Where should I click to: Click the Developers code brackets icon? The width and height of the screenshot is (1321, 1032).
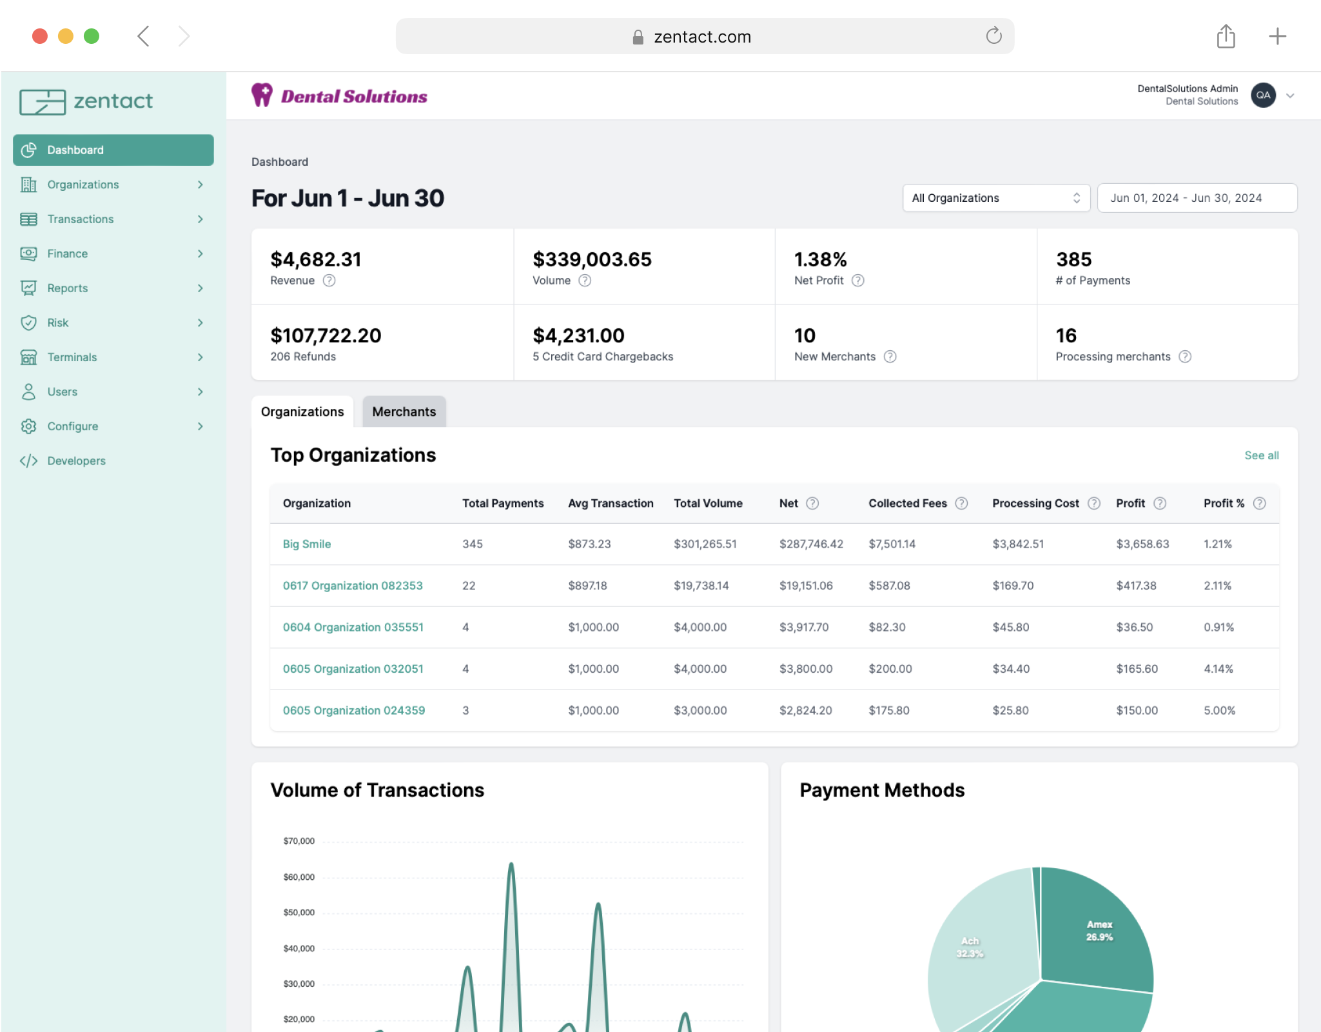(x=28, y=461)
